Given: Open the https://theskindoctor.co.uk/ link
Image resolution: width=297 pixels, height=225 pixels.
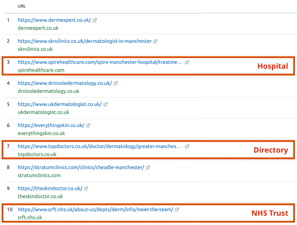Looking at the screenshot, I should 50,189.
